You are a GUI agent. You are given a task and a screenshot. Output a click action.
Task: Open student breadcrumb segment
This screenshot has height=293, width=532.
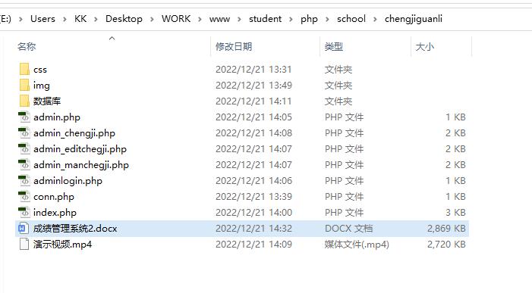coord(266,19)
